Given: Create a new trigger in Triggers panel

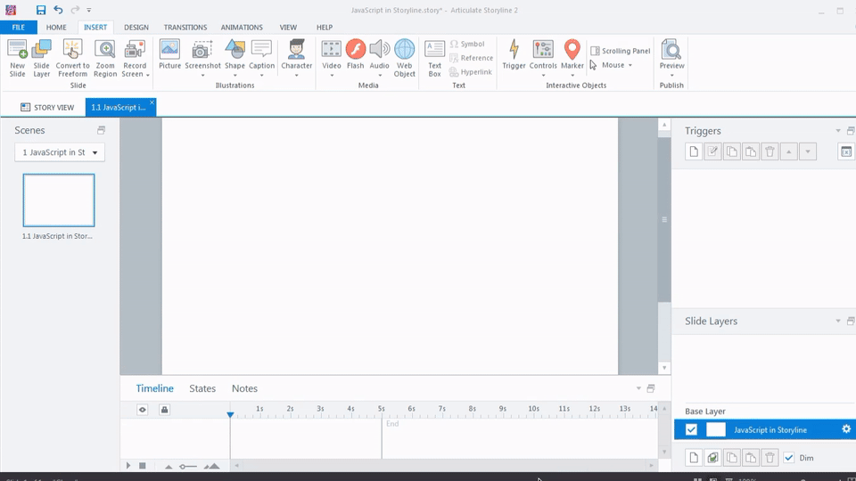Looking at the screenshot, I should 694,151.
